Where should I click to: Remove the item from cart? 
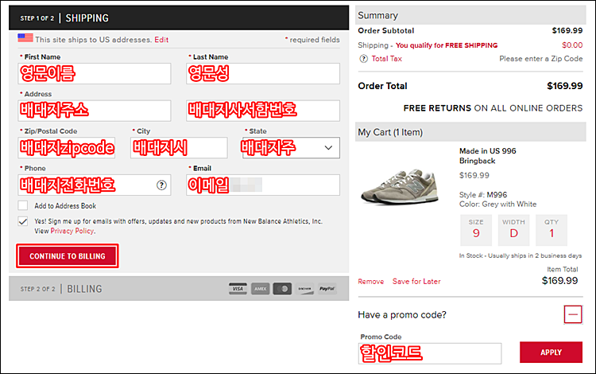(x=371, y=282)
